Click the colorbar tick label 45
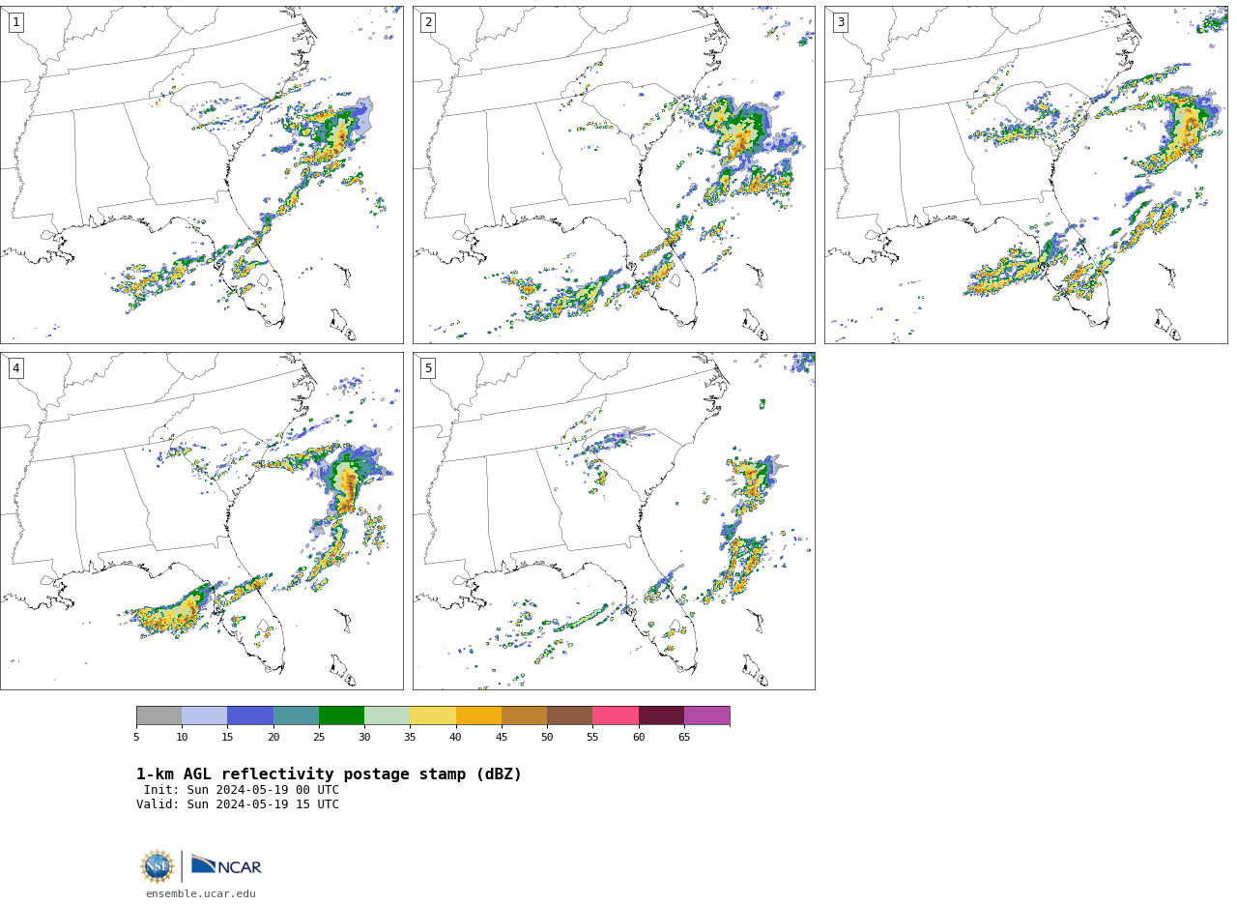 (502, 738)
